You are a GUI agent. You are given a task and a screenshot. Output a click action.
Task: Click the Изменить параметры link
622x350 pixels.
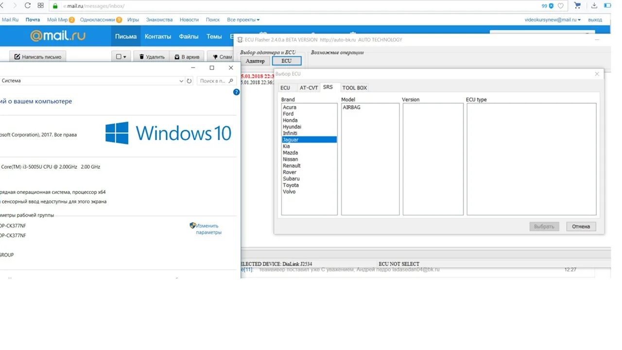(207, 229)
